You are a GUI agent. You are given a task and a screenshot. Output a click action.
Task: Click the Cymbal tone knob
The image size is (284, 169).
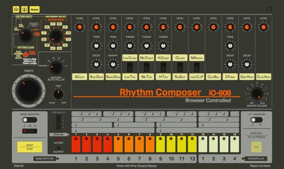click(230, 46)
